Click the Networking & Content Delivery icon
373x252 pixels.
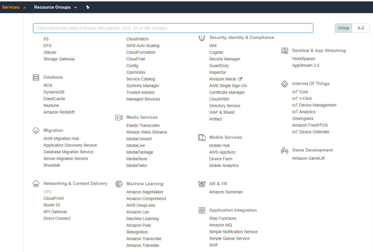coord(36,183)
